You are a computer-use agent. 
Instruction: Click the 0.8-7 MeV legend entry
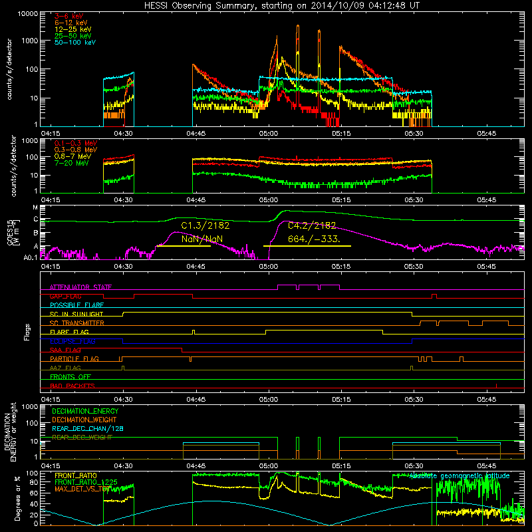[x=72, y=156]
